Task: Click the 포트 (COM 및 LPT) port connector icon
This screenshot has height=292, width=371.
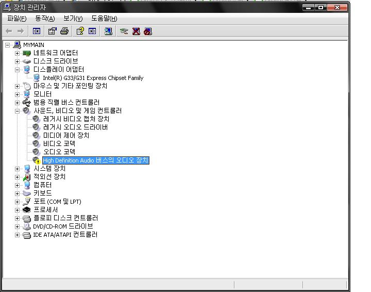Action: coord(27,202)
